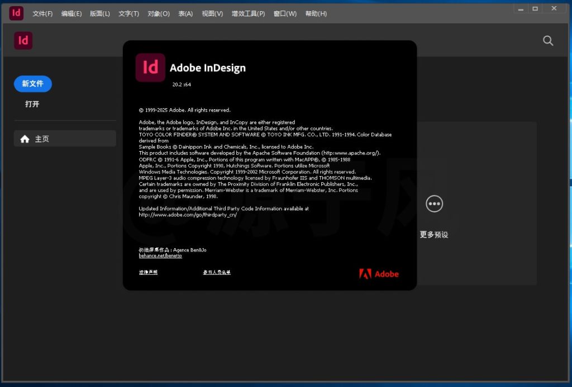Click the 打开 button

pos(32,104)
